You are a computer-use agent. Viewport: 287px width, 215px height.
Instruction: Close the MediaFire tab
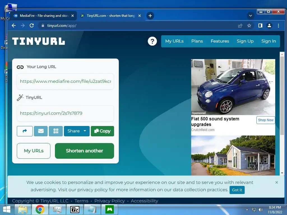[x=73, y=16]
